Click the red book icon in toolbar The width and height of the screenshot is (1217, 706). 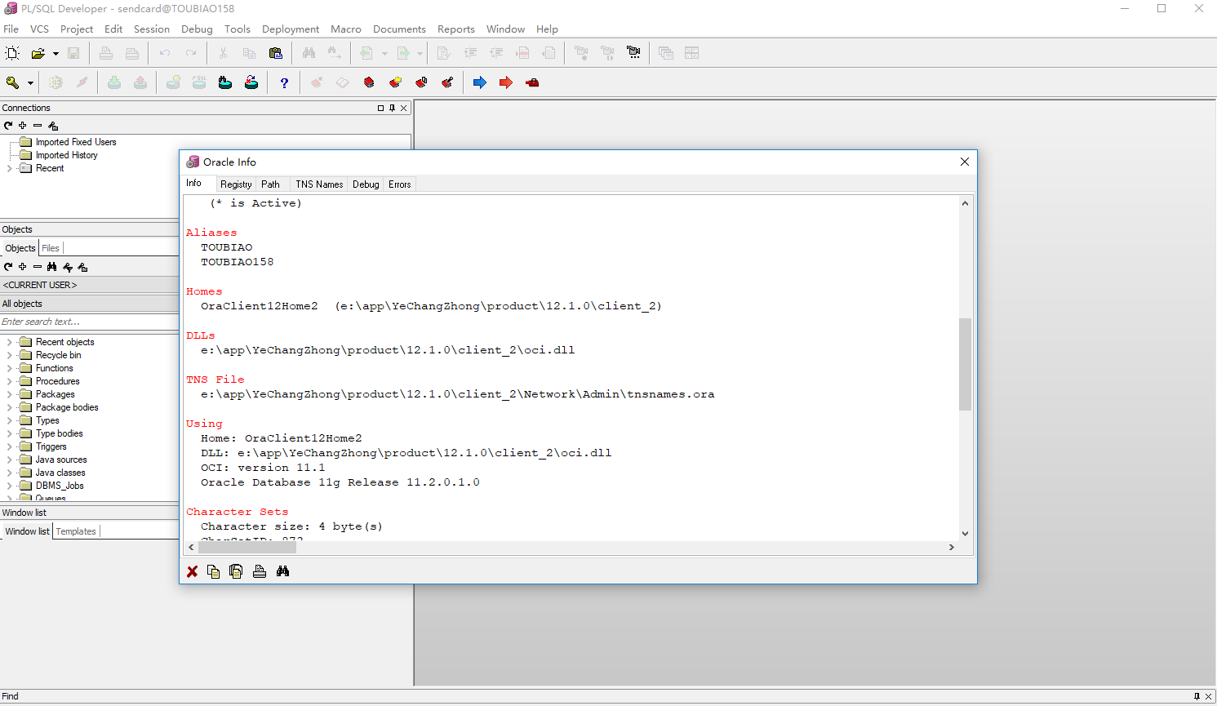tap(369, 82)
